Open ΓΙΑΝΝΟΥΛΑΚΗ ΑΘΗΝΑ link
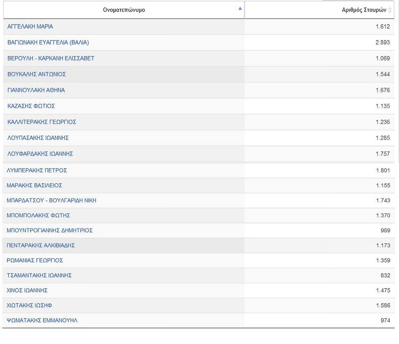Image resolution: width=399 pixels, height=344 pixels. (36, 90)
